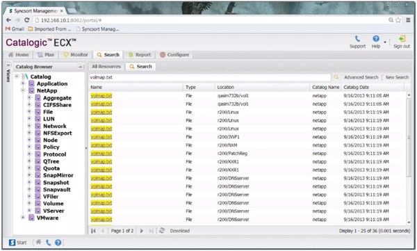Image resolution: width=417 pixels, height=251 pixels.
Task: Click in the volmap.txt search field
Action: pos(210,77)
